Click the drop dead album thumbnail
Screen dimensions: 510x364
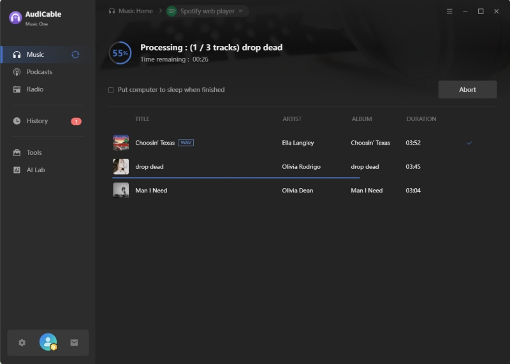[120, 166]
